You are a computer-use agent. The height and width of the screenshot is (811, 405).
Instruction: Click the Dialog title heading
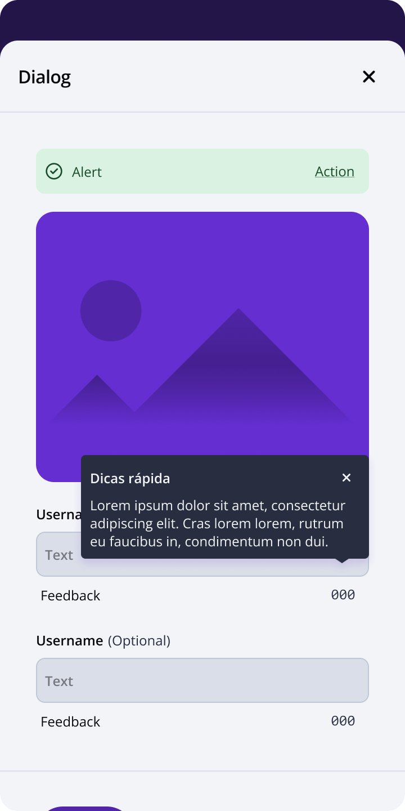point(44,77)
